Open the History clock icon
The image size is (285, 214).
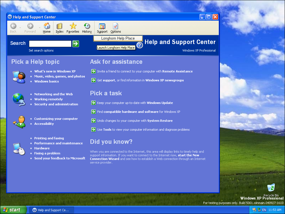click(x=87, y=26)
